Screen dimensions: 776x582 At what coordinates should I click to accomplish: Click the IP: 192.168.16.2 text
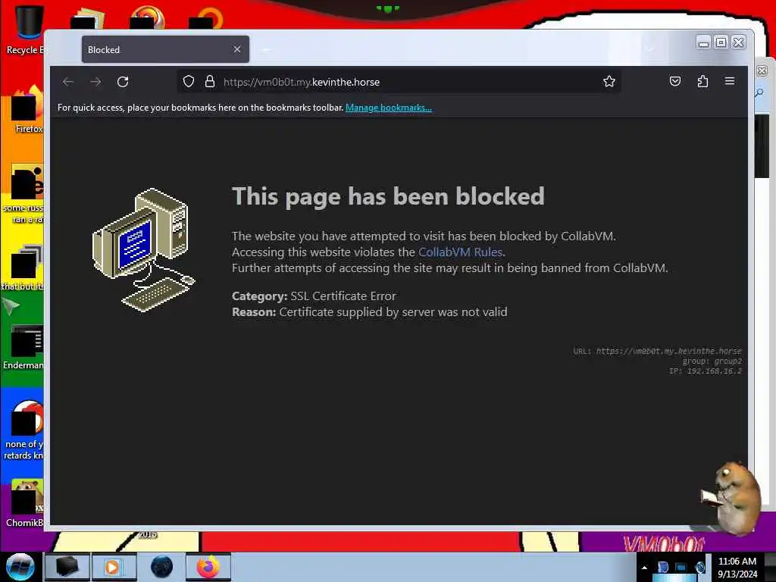pyautogui.click(x=706, y=371)
